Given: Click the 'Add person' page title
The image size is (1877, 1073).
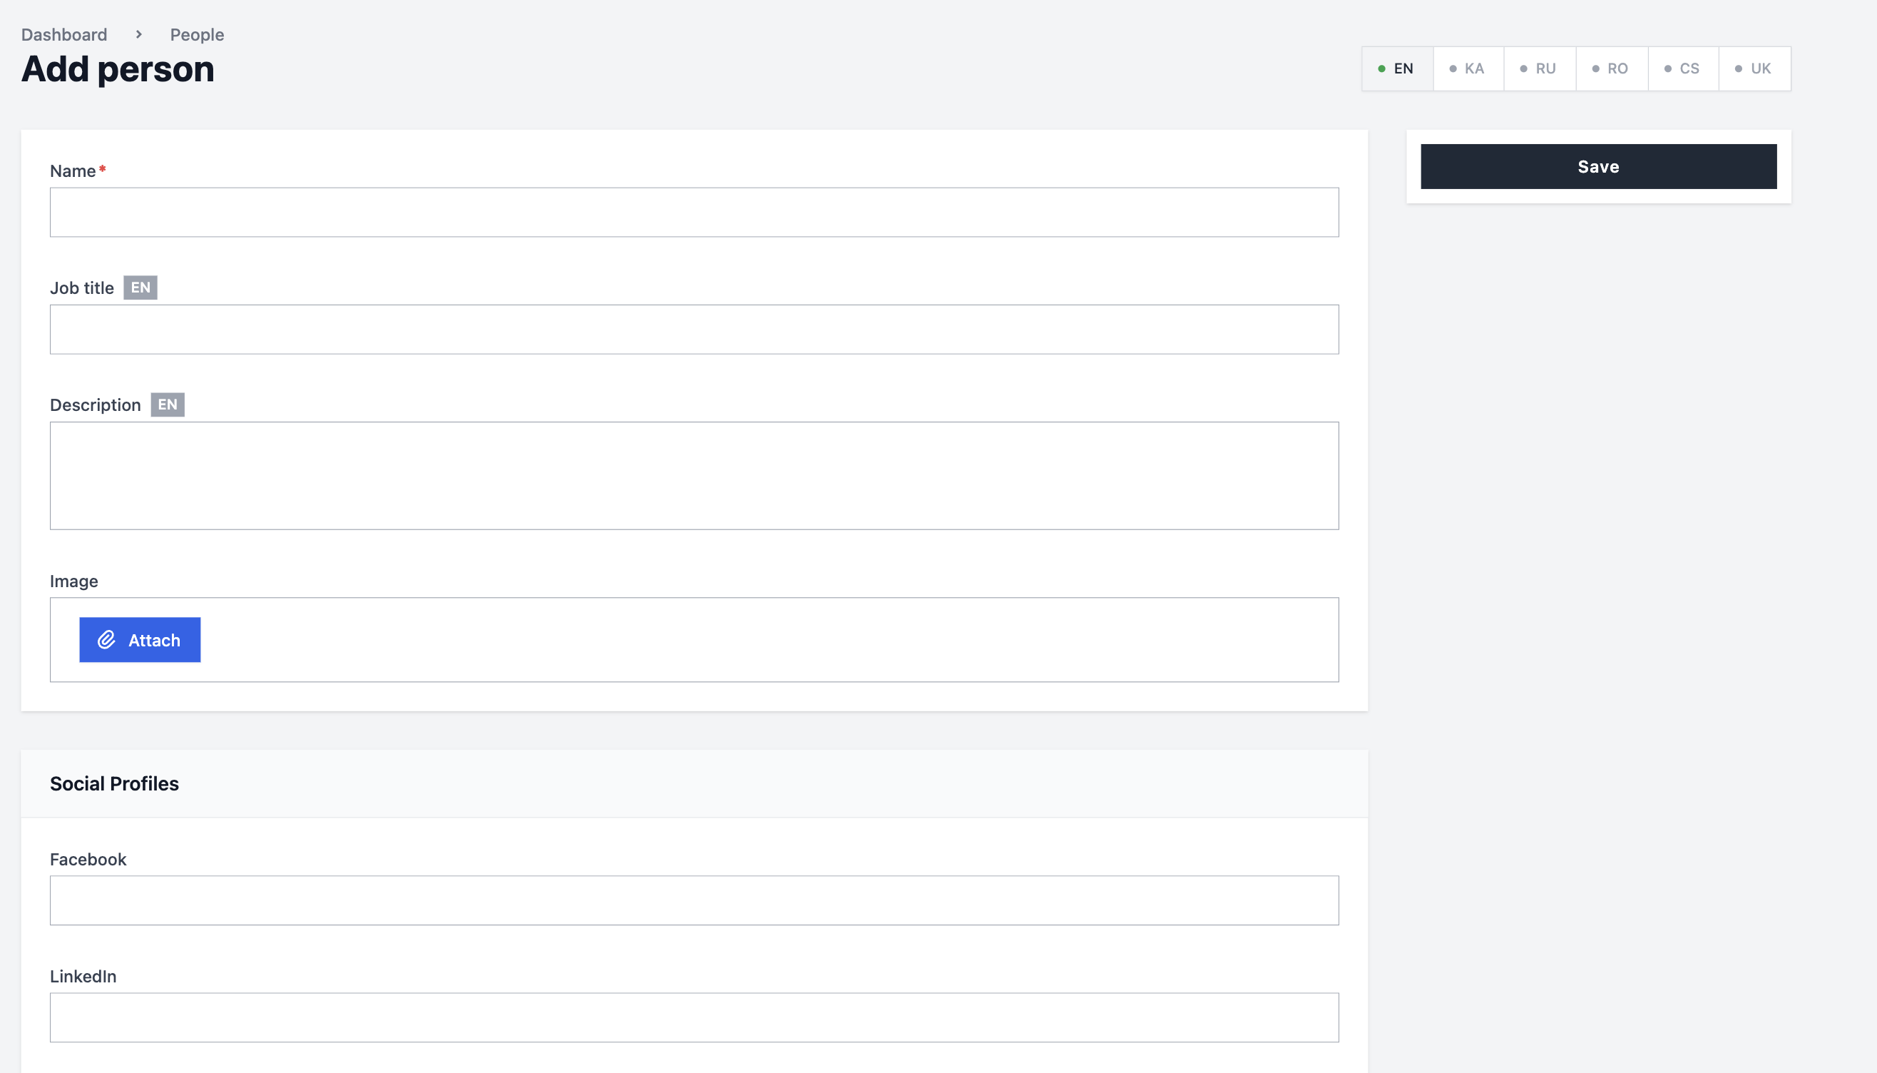Looking at the screenshot, I should (118, 69).
